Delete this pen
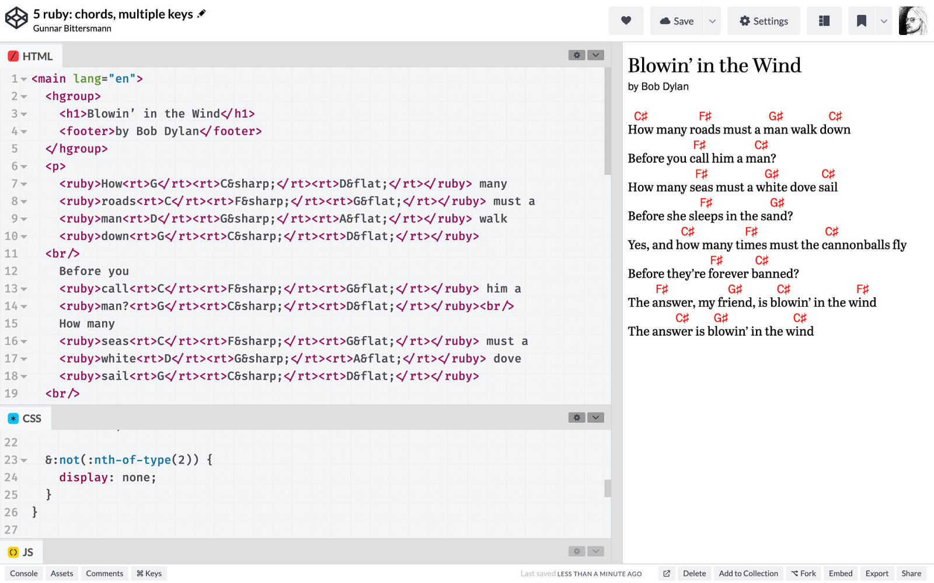The image size is (934, 583). click(695, 574)
